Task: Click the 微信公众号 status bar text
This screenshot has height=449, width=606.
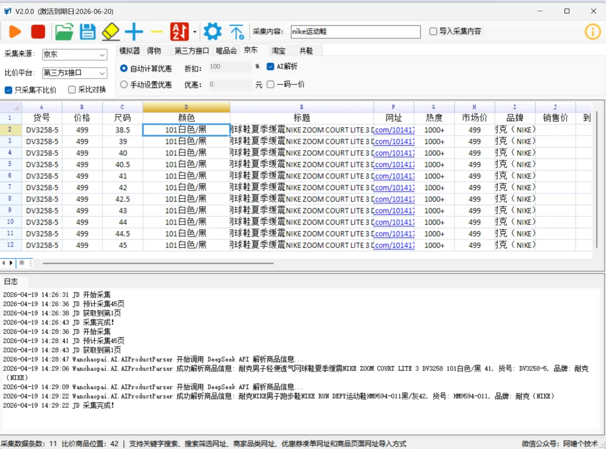Action: click(x=559, y=443)
